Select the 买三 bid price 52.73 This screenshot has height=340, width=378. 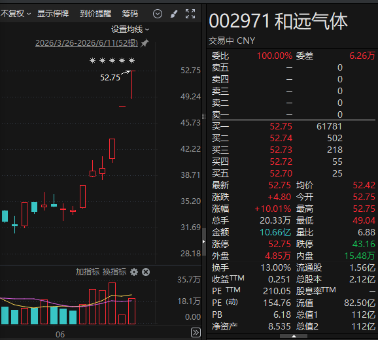pos(281,150)
